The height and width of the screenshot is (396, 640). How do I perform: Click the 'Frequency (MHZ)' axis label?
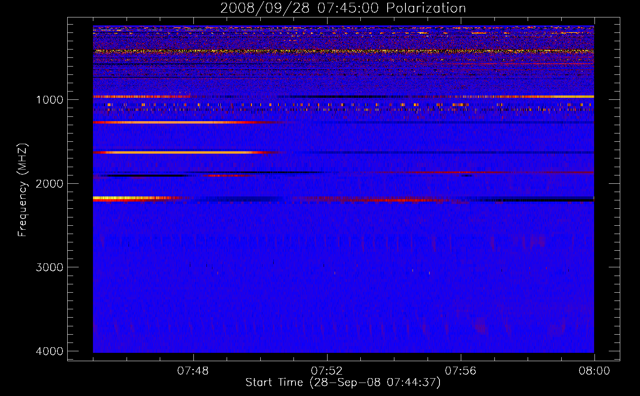22,190
